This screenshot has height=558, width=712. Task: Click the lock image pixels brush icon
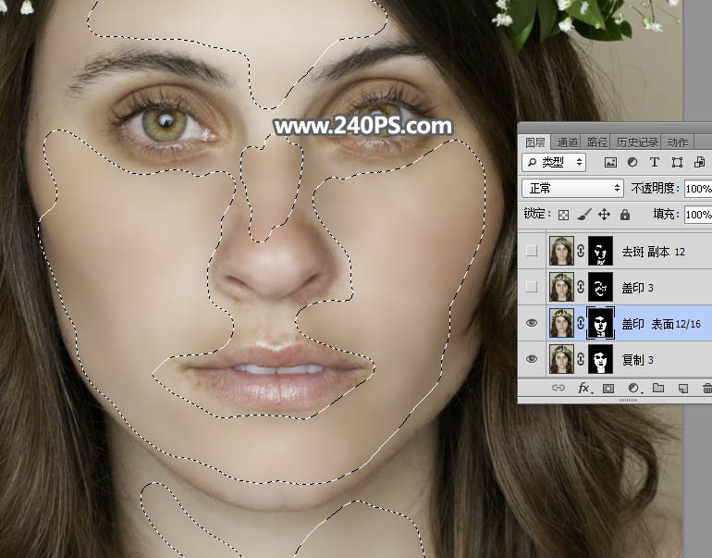pos(583,215)
